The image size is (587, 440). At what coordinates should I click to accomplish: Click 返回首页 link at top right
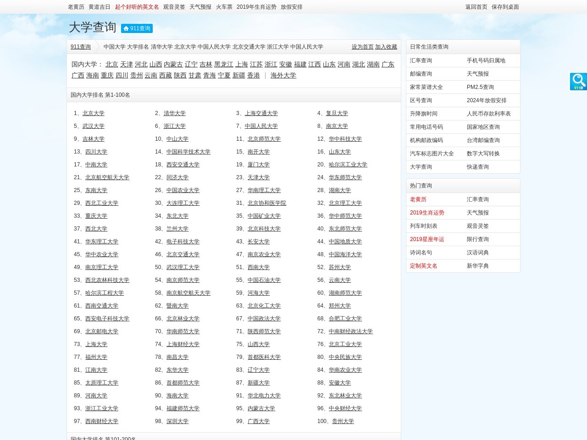(x=476, y=7)
